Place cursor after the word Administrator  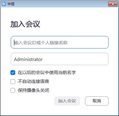43,59
